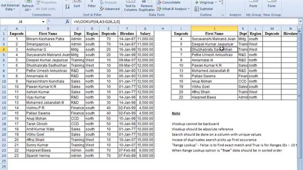Click the Hiredate header in column F

[x=127, y=34]
